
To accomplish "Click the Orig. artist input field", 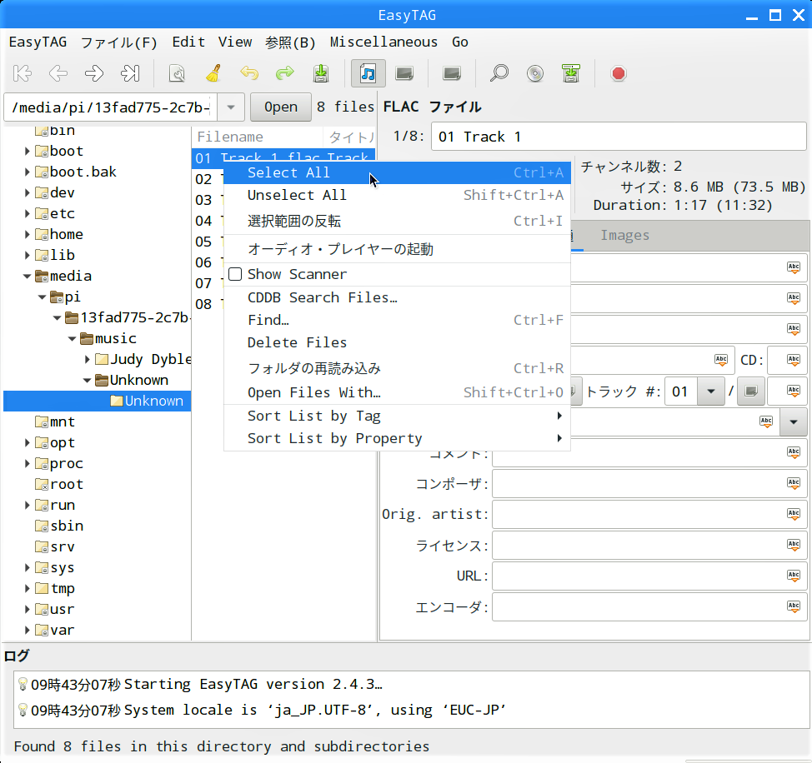I will coord(649,514).
